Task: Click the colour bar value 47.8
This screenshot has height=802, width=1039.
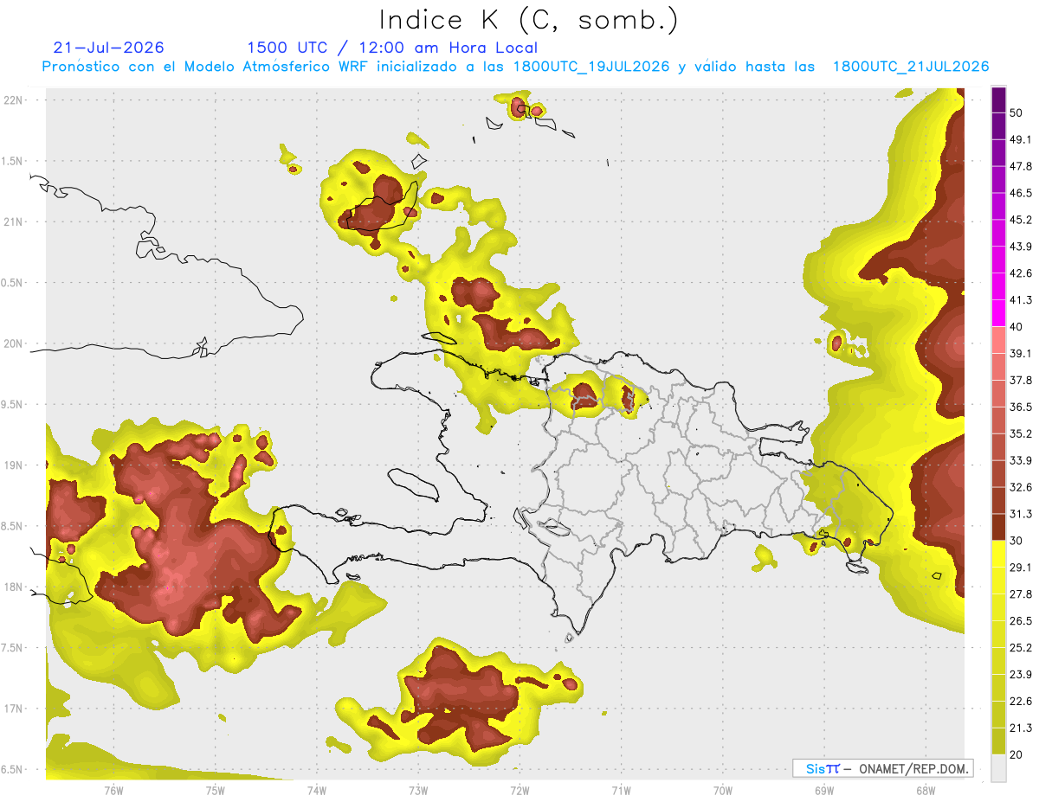Action: coord(1021,166)
